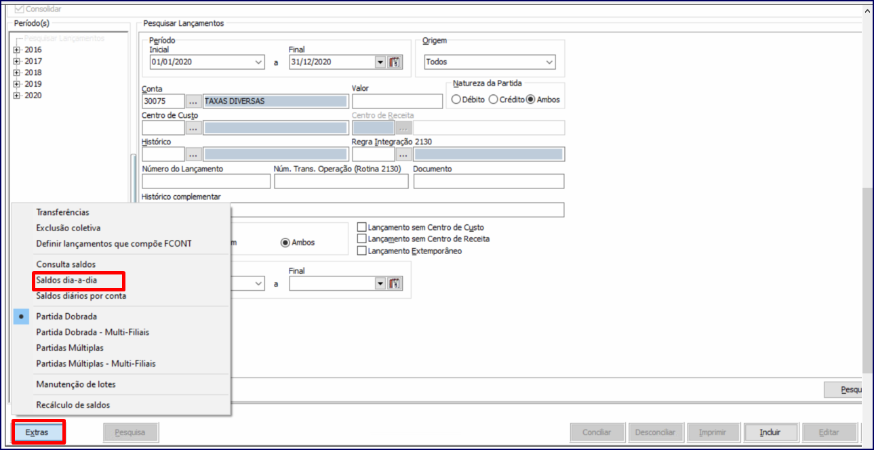Click the Pesquisar Lançamentos tree root
874x450 pixels.
pyautogui.click(x=64, y=39)
